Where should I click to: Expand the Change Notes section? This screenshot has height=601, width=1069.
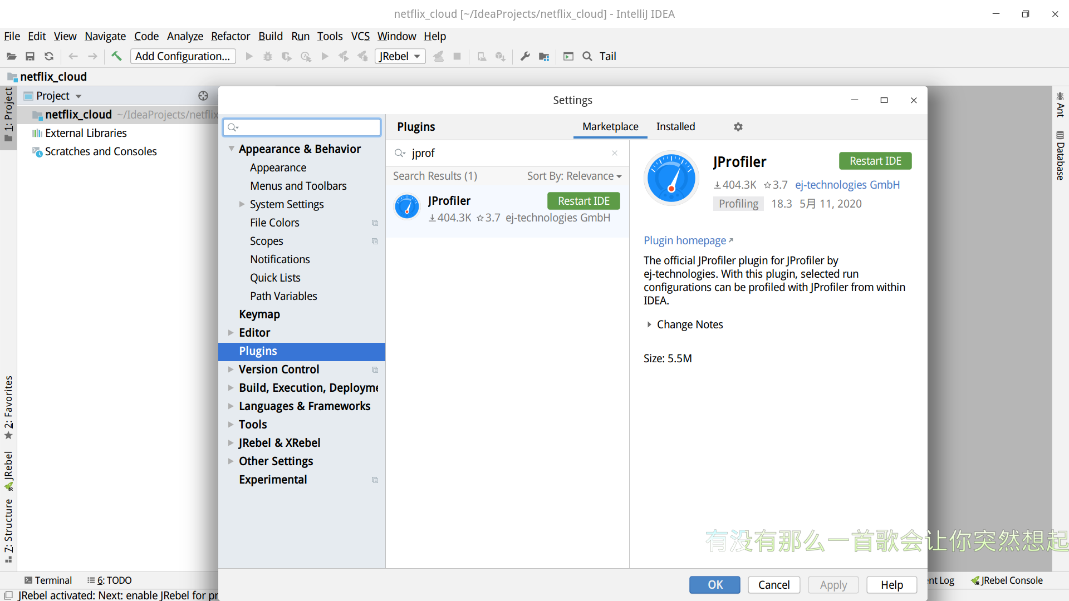coord(649,324)
